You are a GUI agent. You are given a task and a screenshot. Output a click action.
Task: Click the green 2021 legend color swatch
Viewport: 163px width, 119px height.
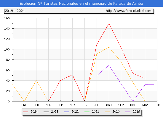tap(87, 112)
